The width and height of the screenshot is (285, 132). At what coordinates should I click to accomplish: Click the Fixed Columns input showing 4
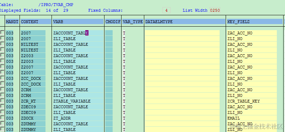coord(167,10)
